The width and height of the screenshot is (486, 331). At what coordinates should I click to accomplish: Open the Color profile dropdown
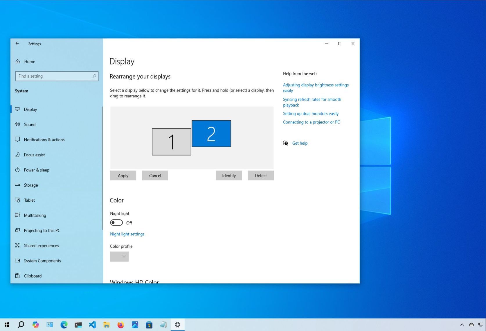[x=119, y=256]
